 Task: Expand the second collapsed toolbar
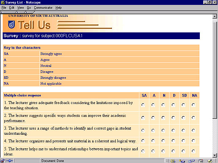pyautogui.click(x=21, y=12)
